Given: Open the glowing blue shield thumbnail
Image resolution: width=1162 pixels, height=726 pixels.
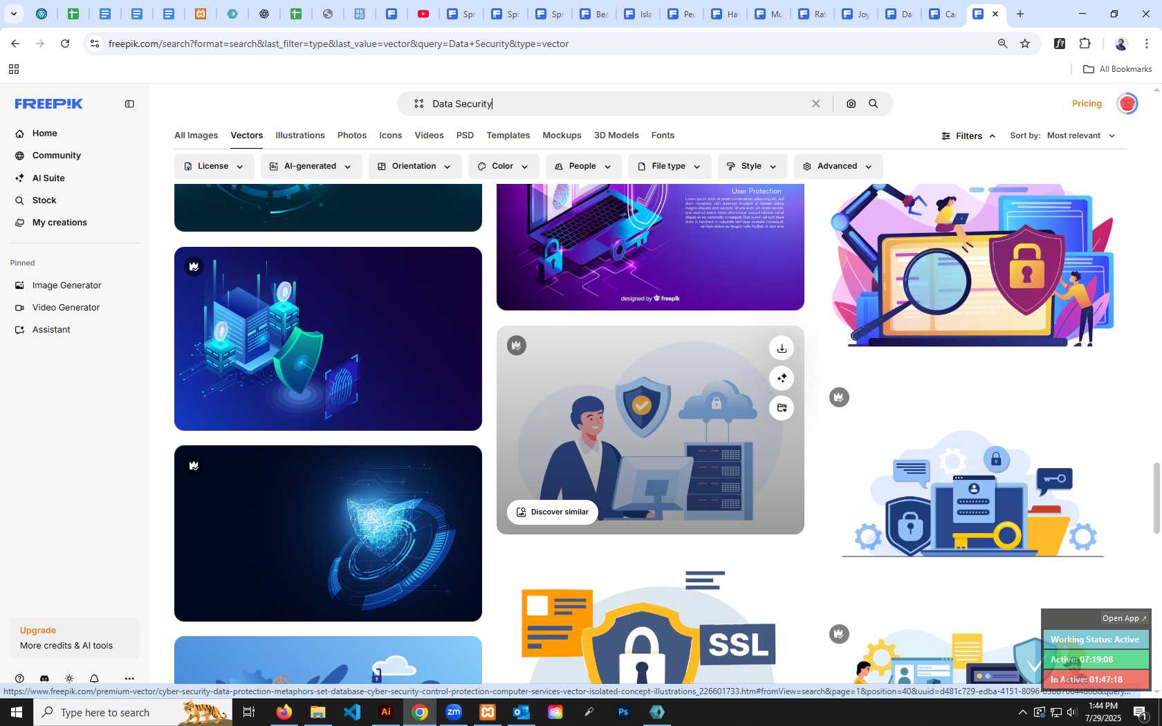Looking at the screenshot, I should click(328, 533).
